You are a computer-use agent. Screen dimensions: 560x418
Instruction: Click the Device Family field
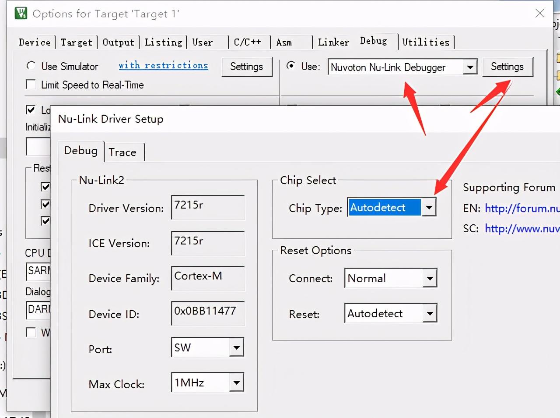[x=208, y=278]
